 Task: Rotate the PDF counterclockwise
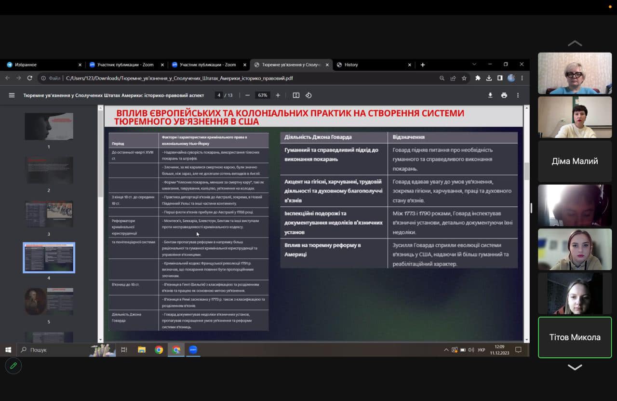pyautogui.click(x=308, y=95)
